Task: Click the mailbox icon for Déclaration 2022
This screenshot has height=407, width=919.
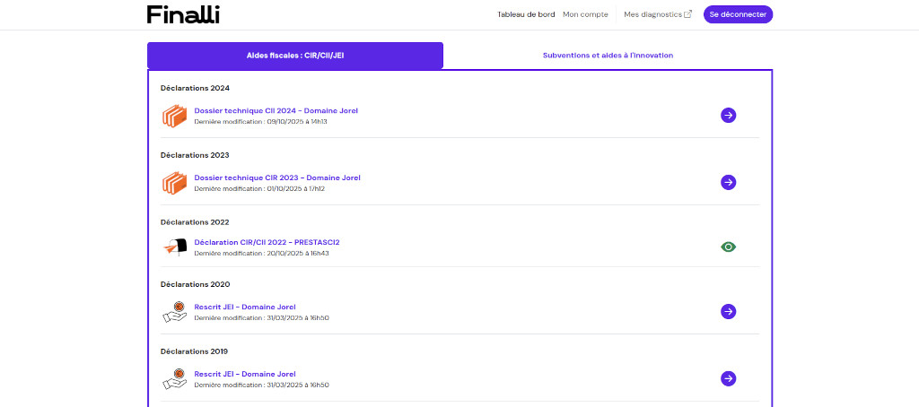Action: click(x=174, y=247)
